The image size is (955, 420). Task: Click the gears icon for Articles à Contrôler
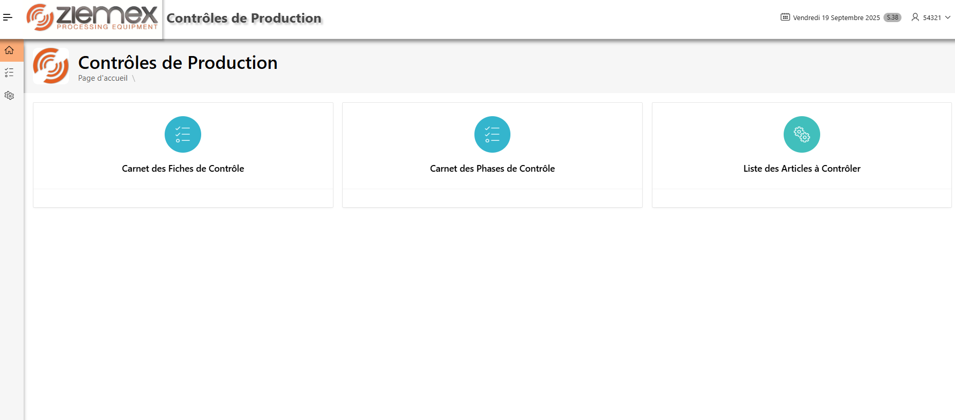click(801, 134)
